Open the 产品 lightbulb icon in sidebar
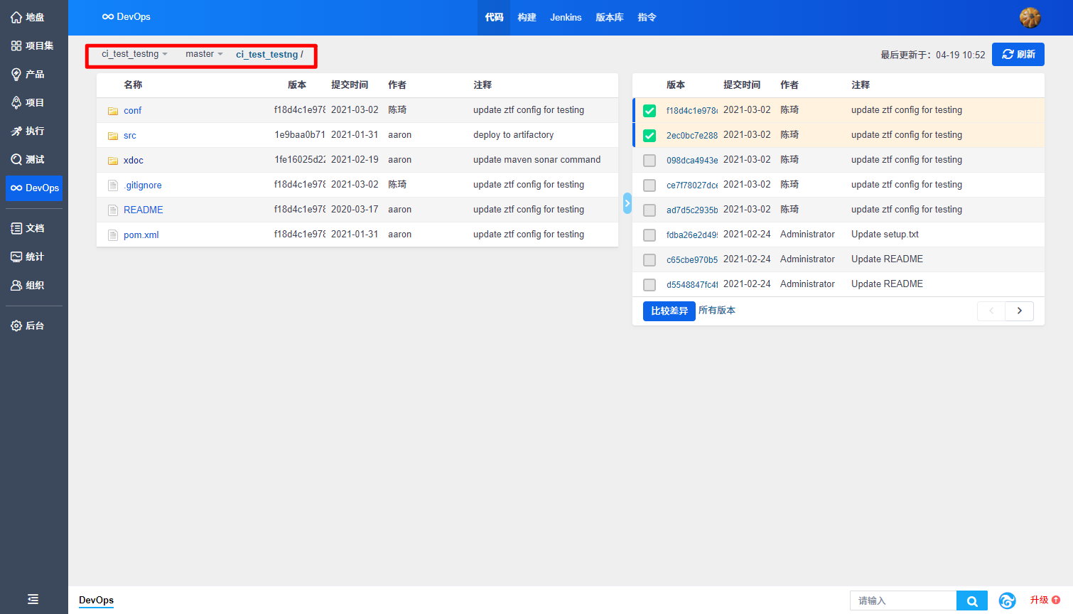 (16, 74)
